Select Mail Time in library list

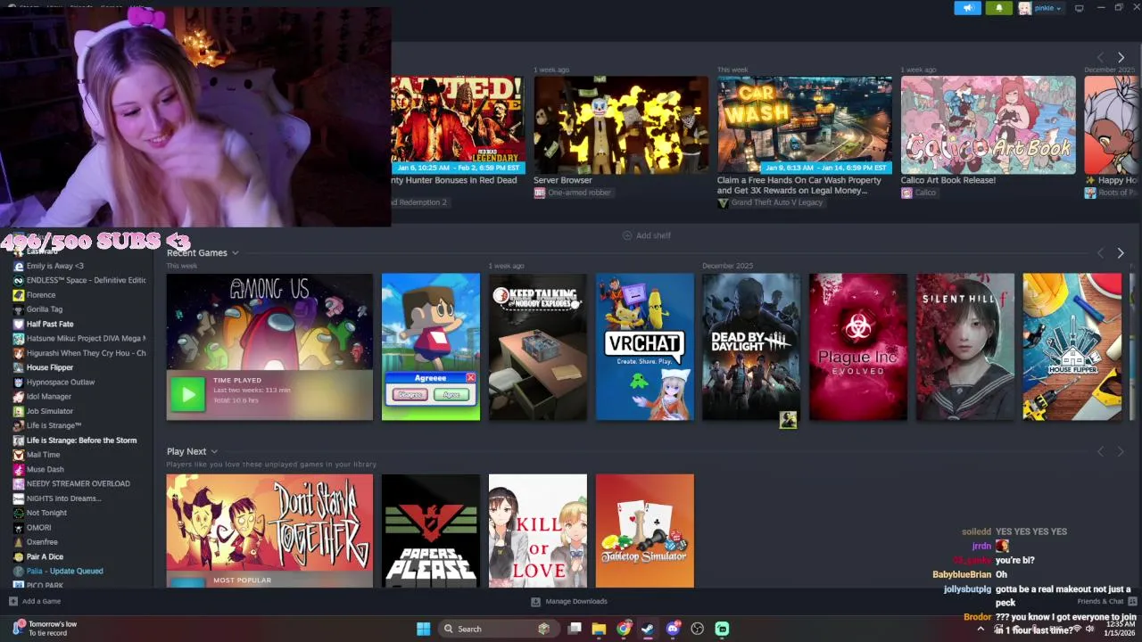[43, 455]
